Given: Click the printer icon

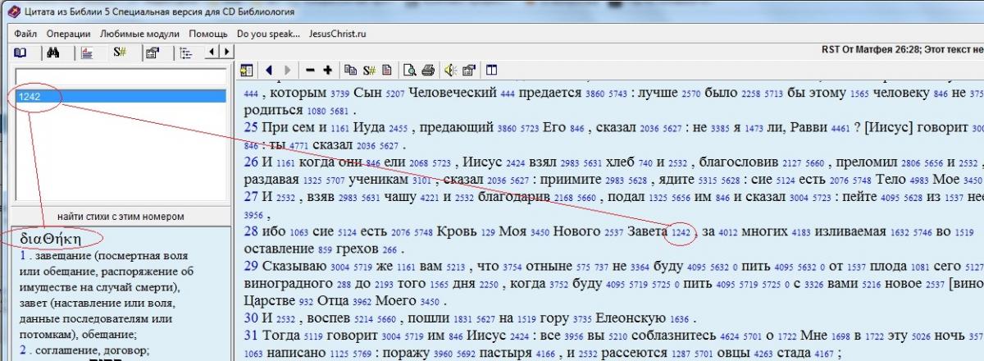Looking at the screenshot, I should point(427,70).
